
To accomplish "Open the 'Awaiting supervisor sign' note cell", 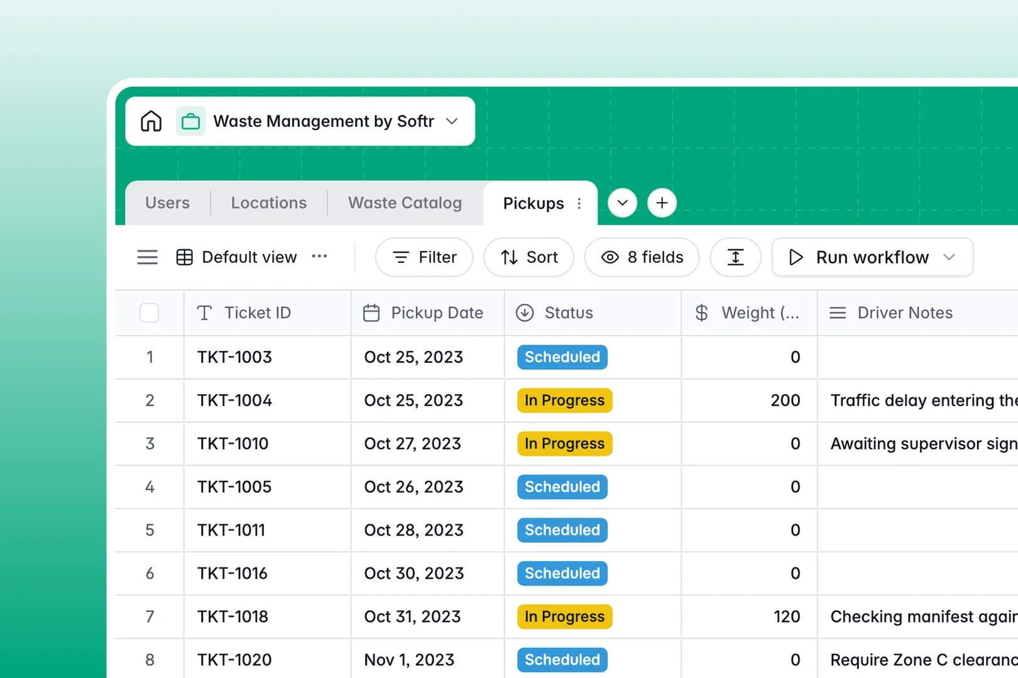I will click(x=918, y=444).
